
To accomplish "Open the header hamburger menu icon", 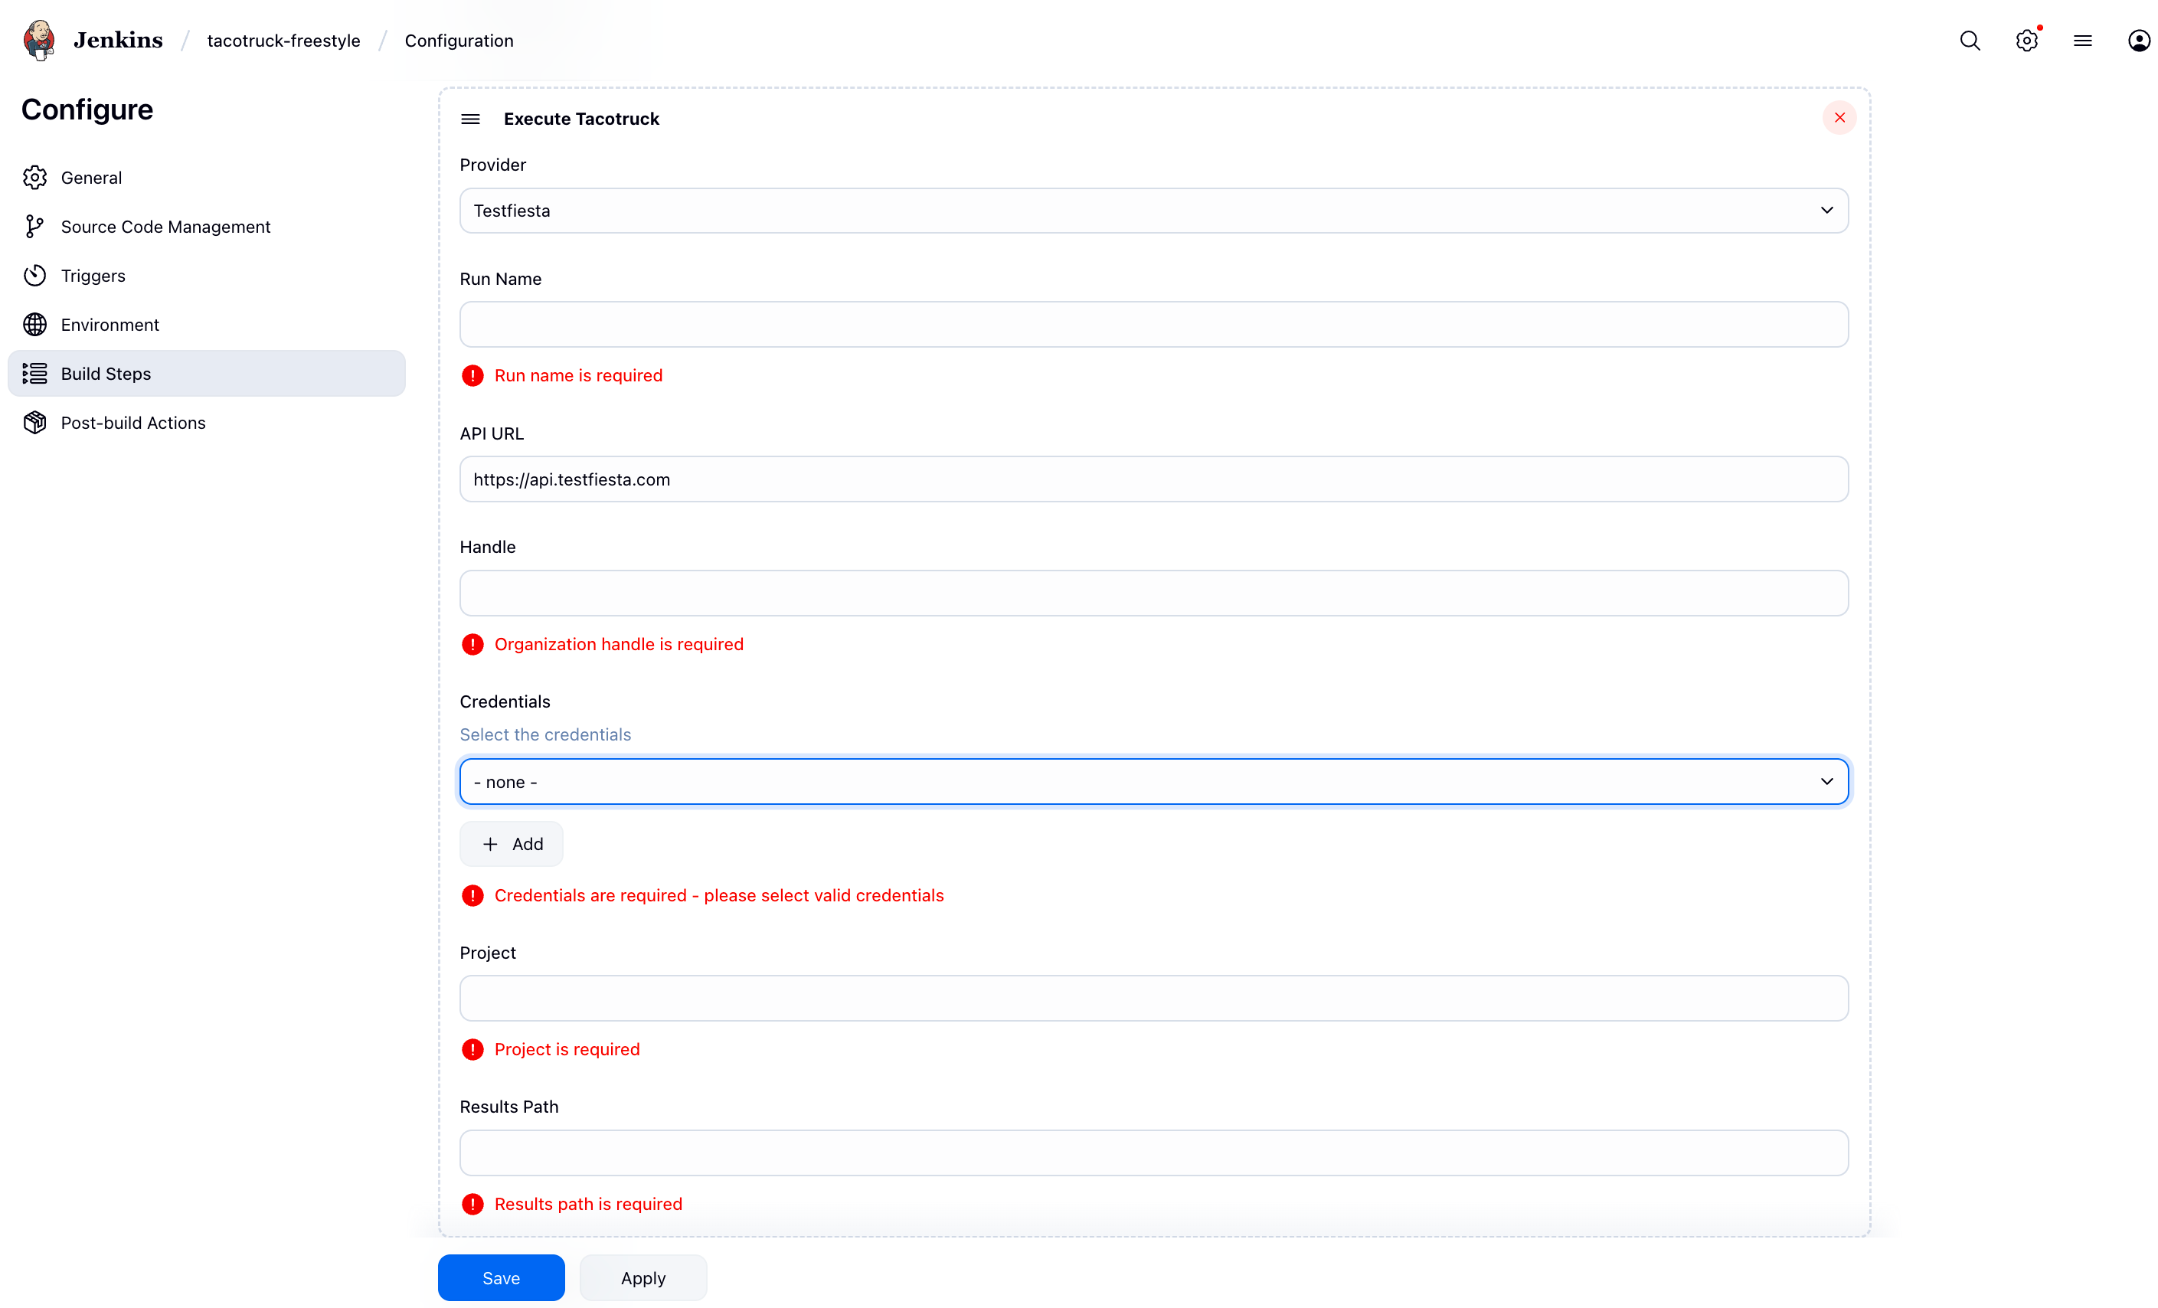I will click(x=2083, y=41).
